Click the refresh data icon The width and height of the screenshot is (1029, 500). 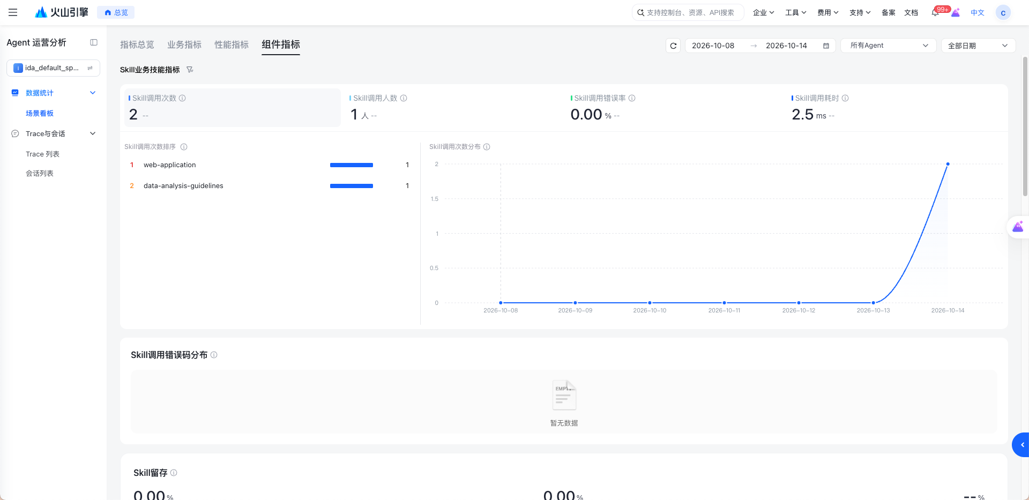tap(673, 46)
